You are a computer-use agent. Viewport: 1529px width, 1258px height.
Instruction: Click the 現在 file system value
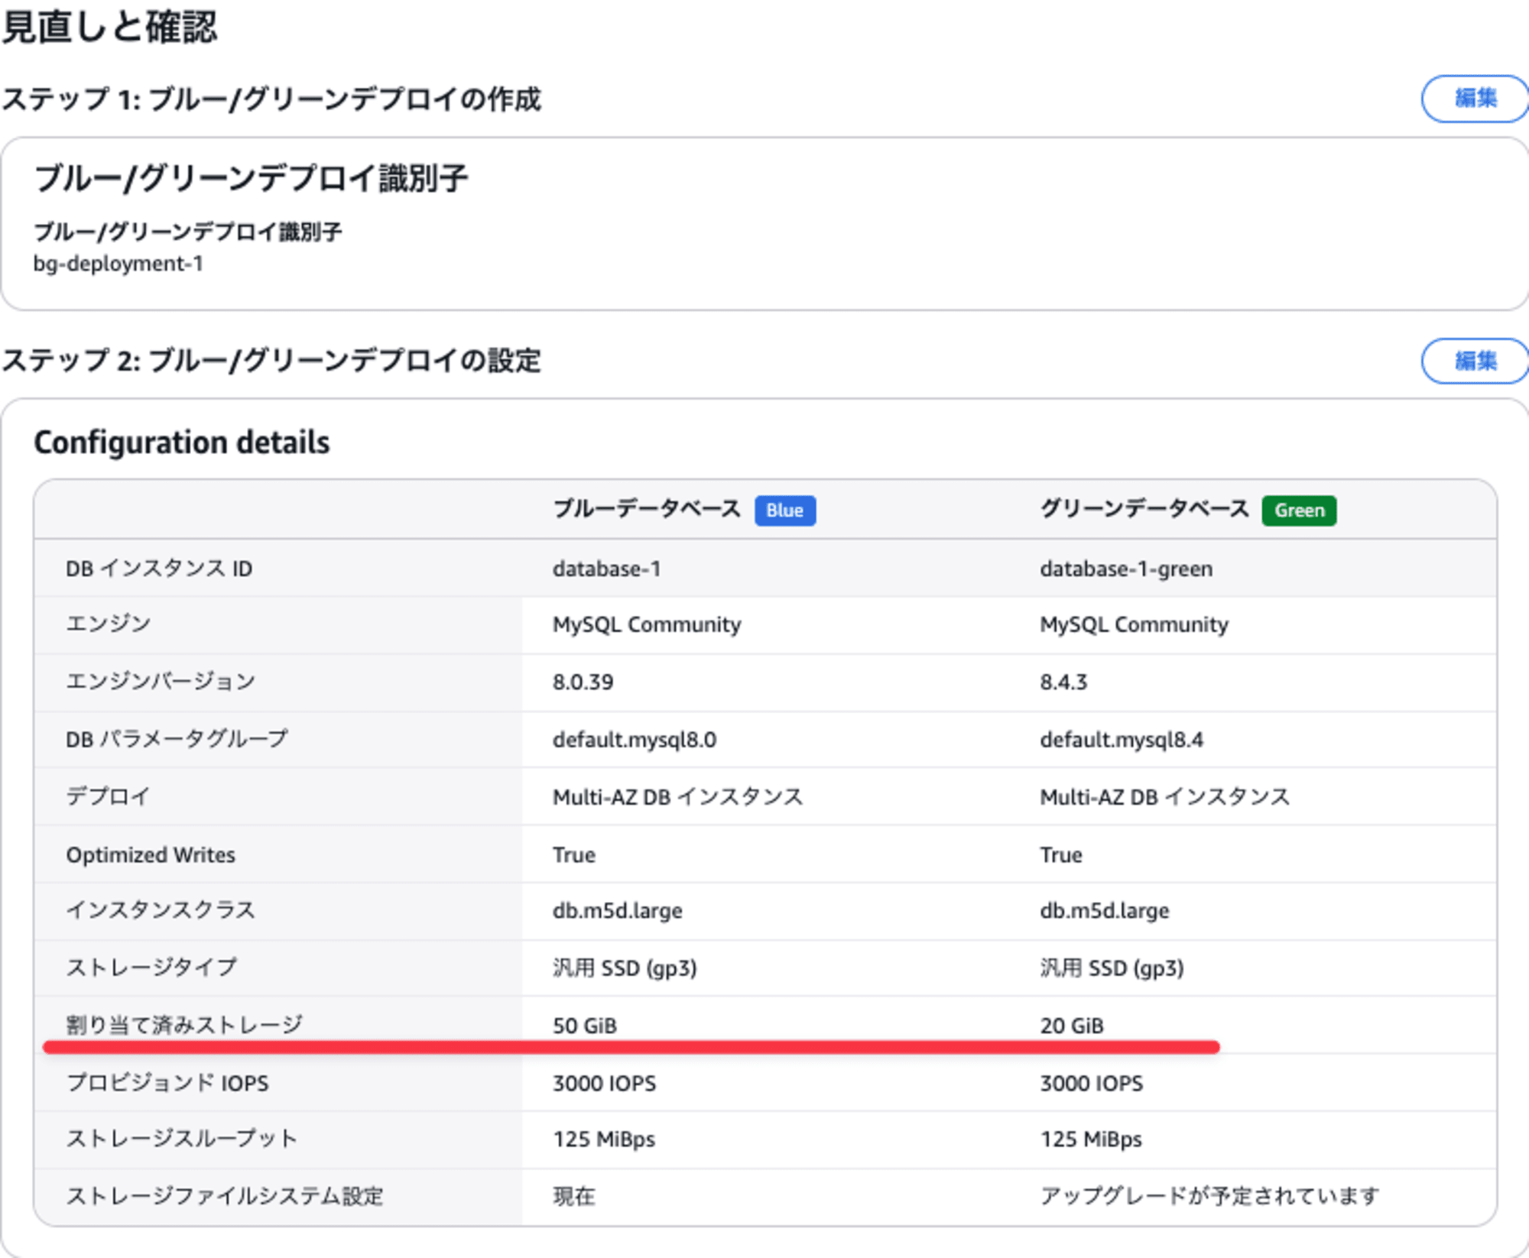coord(574,1195)
